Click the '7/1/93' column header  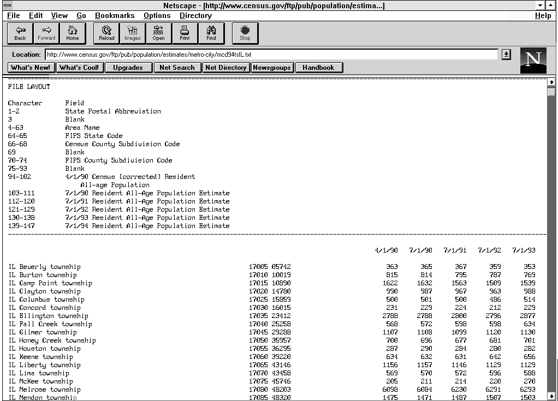pyautogui.click(x=524, y=250)
